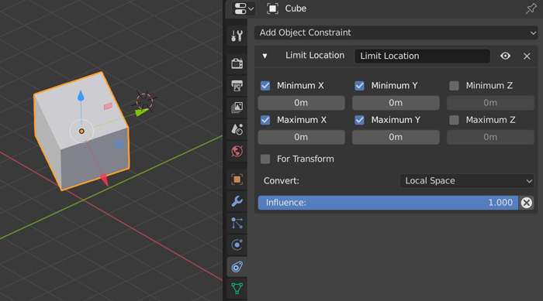Open the Render properties tab

coord(237,63)
